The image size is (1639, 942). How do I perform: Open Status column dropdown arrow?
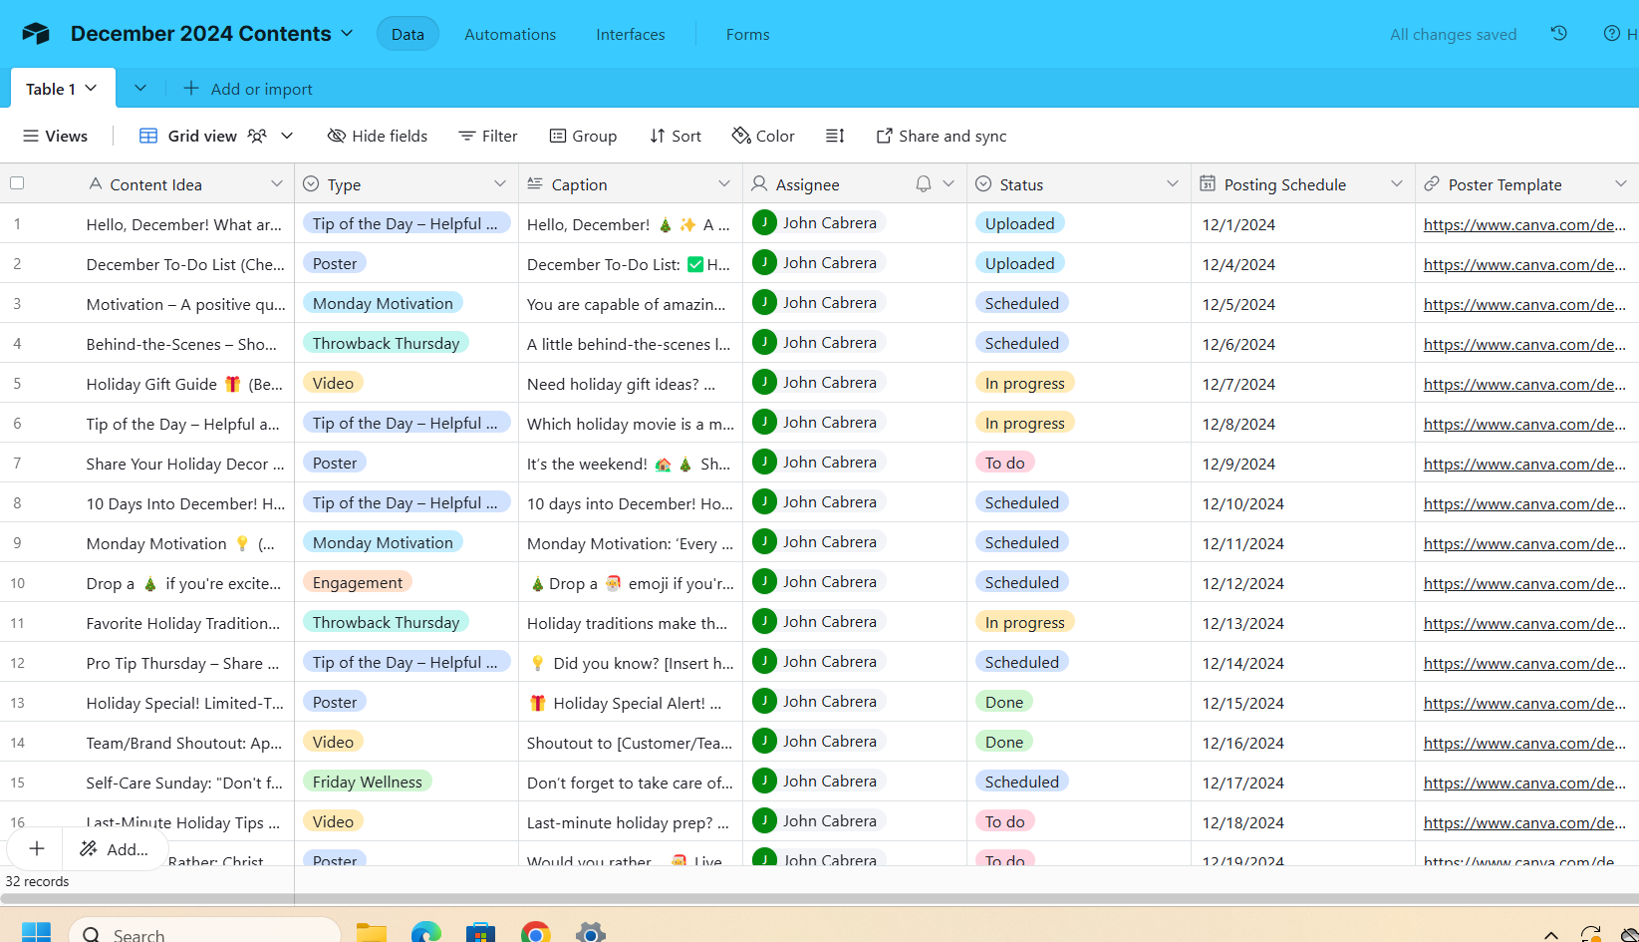[x=1173, y=183]
